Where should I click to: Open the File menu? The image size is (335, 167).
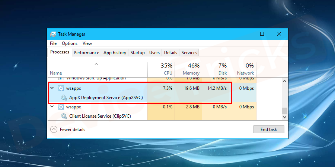pos(53,43)
